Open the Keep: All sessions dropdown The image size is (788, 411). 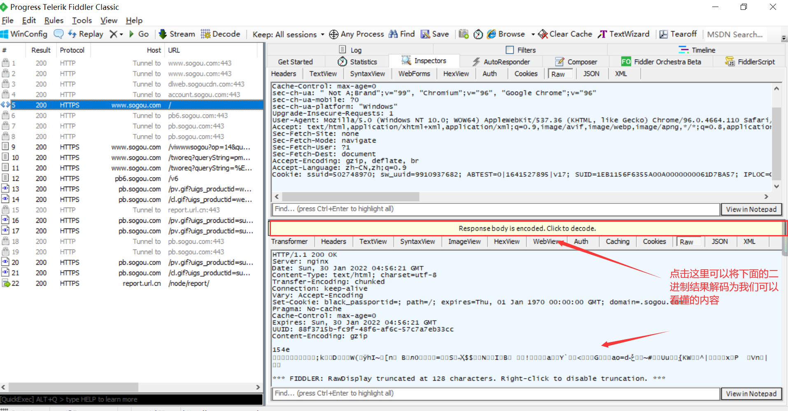click(288, 35)
